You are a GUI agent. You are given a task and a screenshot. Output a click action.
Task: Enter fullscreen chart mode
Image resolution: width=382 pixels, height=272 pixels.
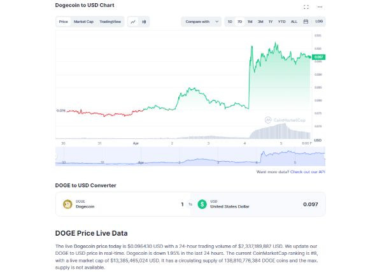pos(306,6)
